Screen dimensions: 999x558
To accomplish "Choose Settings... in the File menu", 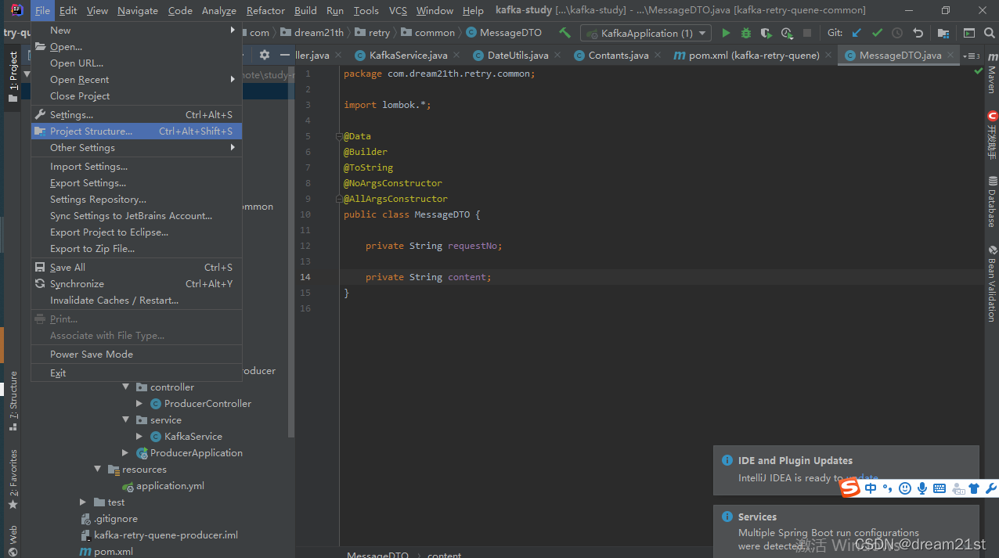I will 136,115.
